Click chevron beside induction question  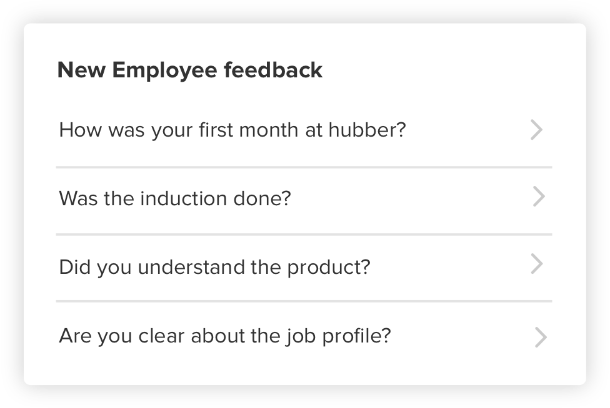[538, 197]
